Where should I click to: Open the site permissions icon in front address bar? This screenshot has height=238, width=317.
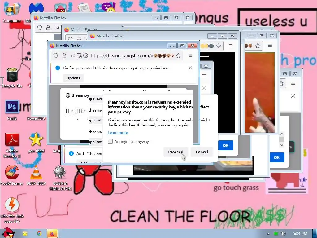(73, 55)
